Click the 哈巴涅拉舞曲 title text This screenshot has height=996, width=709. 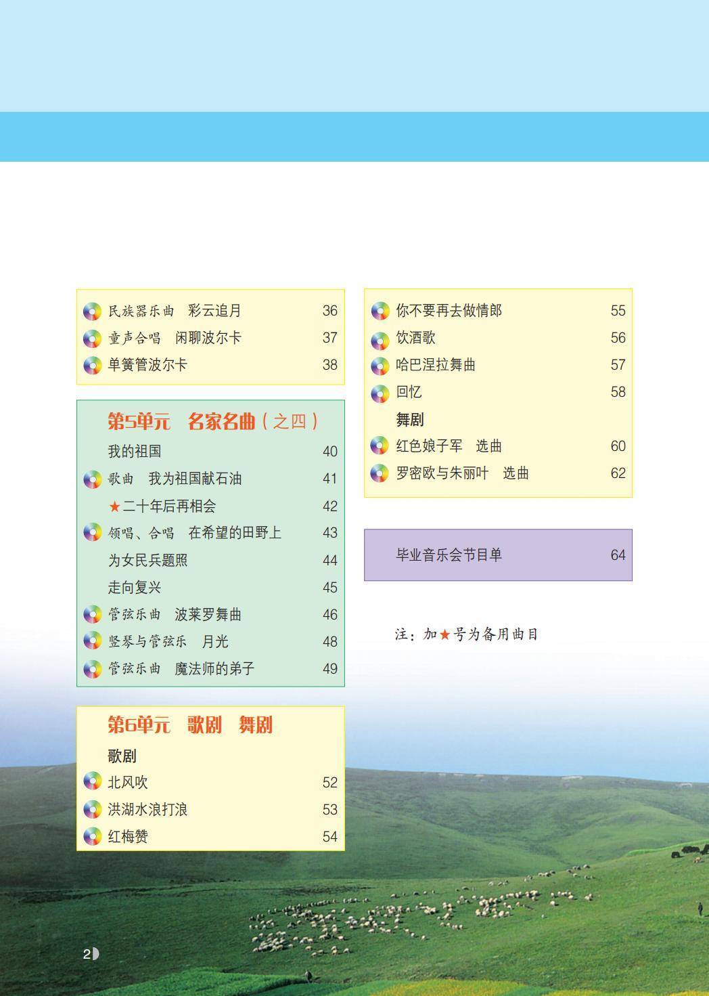point(436,365)
